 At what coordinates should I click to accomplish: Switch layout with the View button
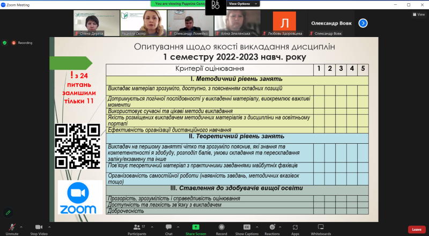pos(419,14)
